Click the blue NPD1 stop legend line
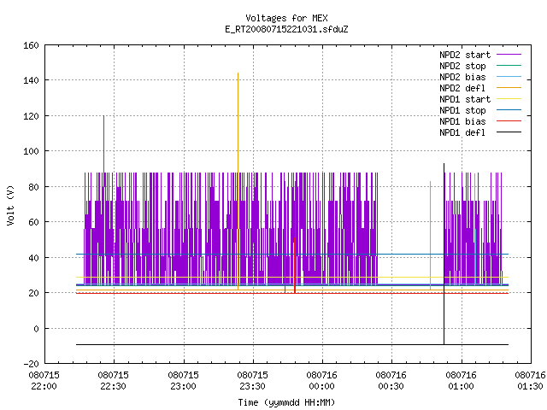Viewport: 547px width, 410px height. (509, 110)
